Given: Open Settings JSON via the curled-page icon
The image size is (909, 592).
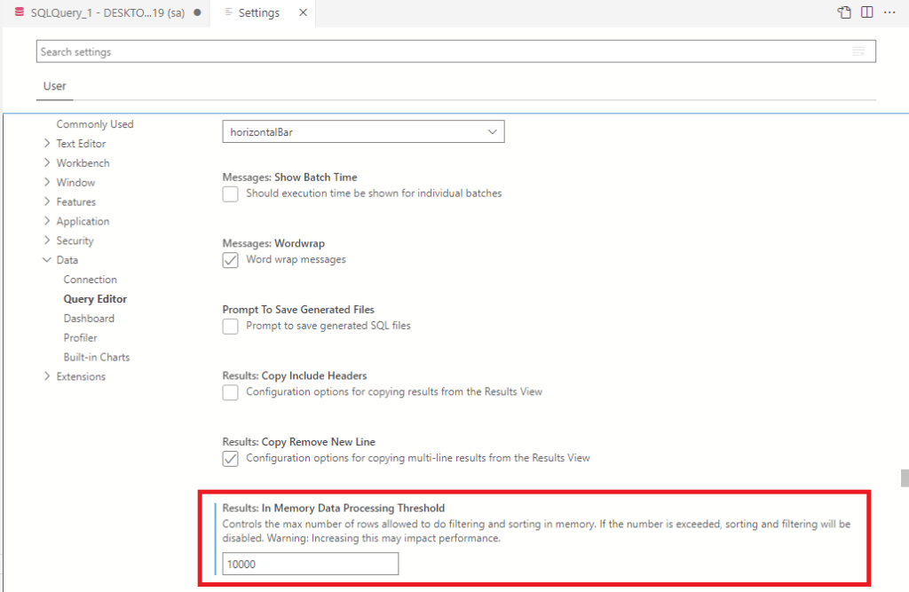Looking at the screenshot, I should [x=842, y=12].
